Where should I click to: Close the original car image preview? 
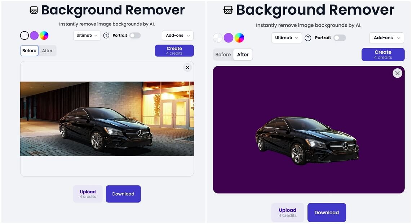pyautogui.click(x=187, y=68)
